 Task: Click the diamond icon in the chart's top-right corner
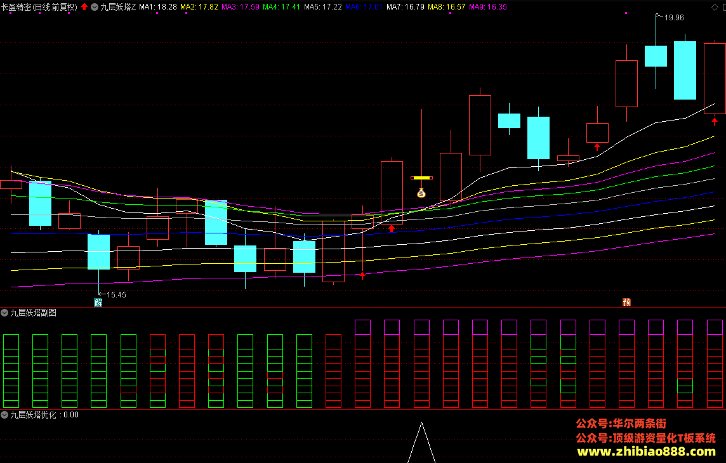[715, 7]
